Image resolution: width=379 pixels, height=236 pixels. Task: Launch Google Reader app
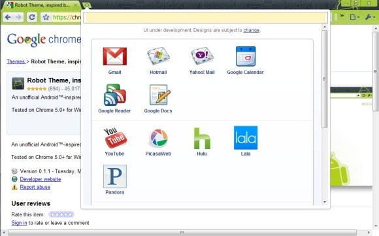click(114, 95)
